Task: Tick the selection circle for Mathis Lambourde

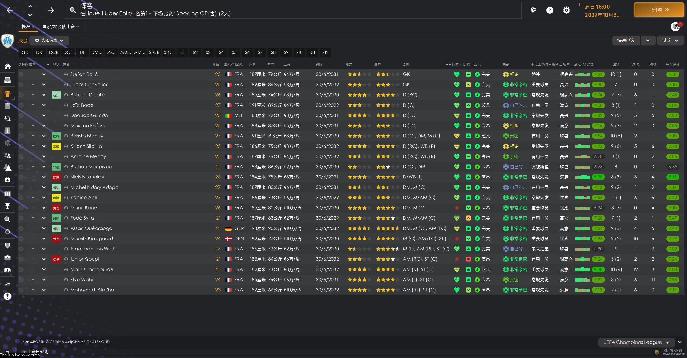Action: tap(21, 269)
